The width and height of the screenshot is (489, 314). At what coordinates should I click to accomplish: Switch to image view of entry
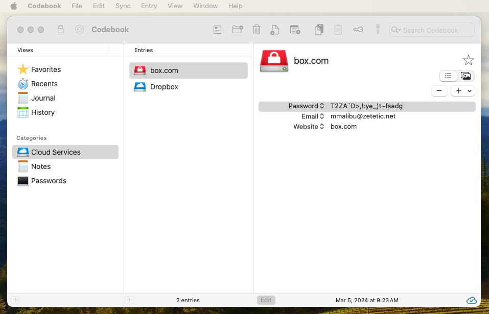[465, 76]
